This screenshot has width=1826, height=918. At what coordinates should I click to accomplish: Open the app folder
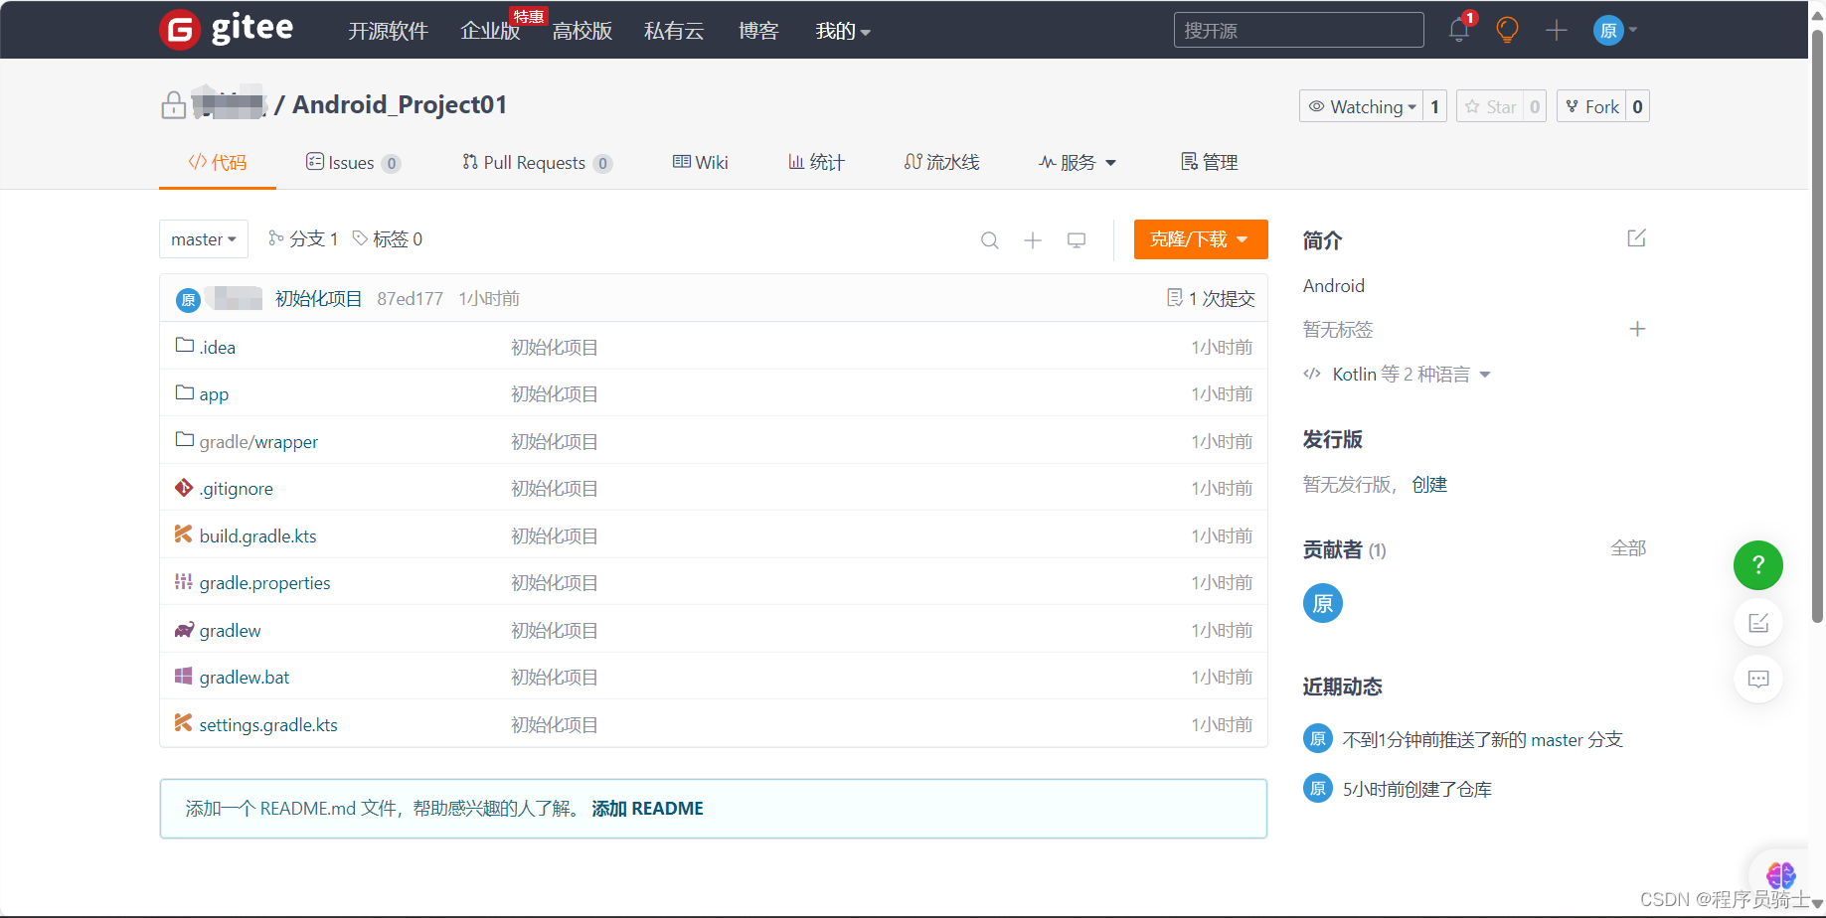pos(214,393)
